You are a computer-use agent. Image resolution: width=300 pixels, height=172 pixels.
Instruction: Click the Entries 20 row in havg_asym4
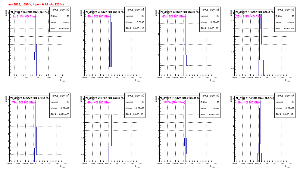pyautogui.click(x=60, y=102)
